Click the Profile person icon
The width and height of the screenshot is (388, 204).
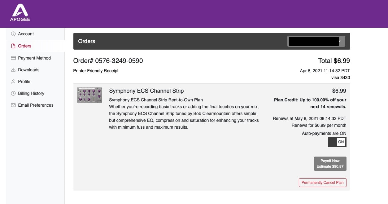(13, 81)
